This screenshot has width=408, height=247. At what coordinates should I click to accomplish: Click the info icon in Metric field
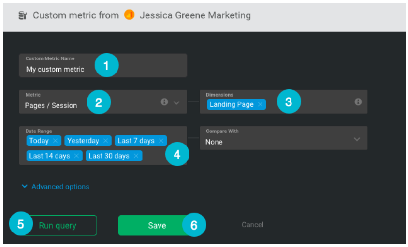[164, 102]
